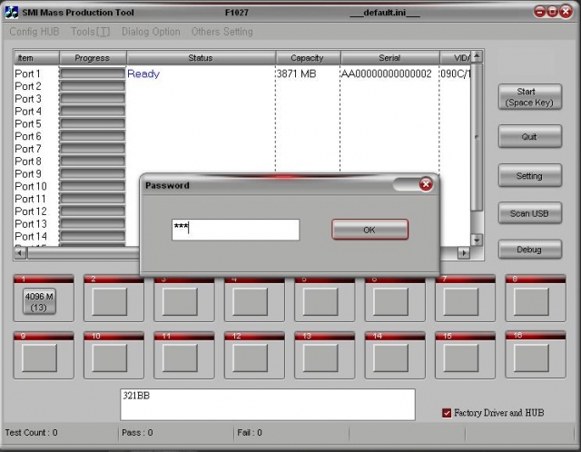This screenshot has height=452, width=581.
Task: Select empty port slot 15
Action: (461, 358)
